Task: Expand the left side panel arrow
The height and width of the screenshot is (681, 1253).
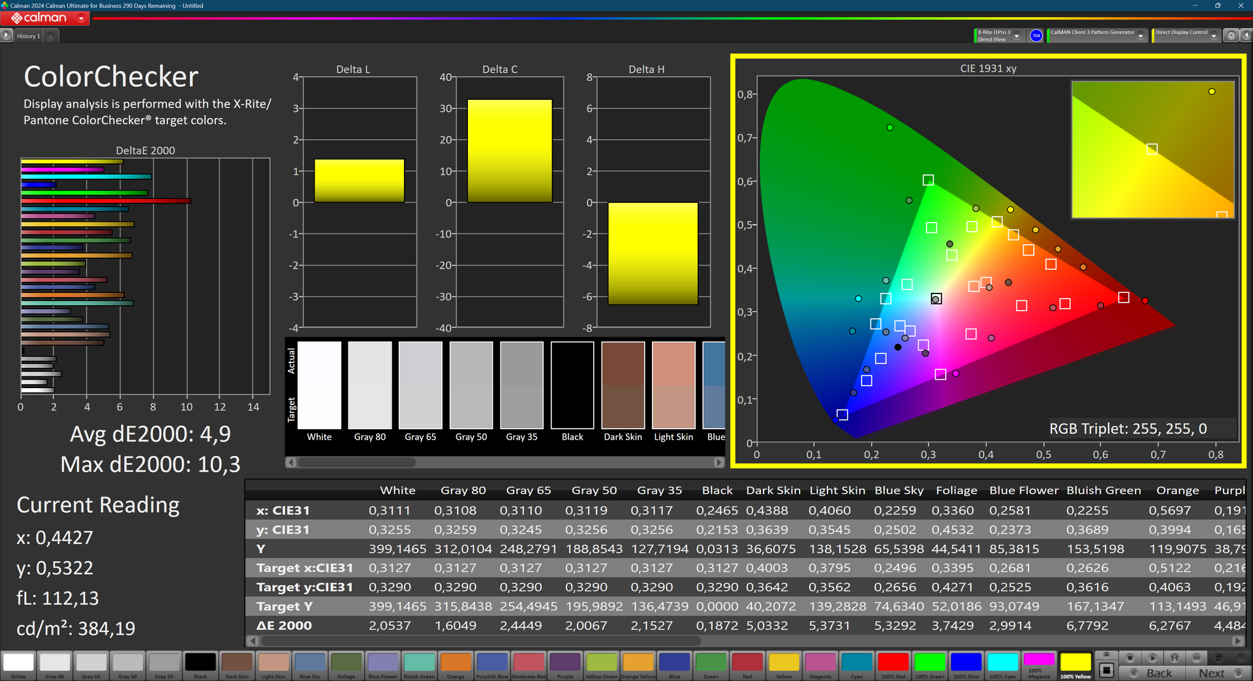Action: (7, 36)
